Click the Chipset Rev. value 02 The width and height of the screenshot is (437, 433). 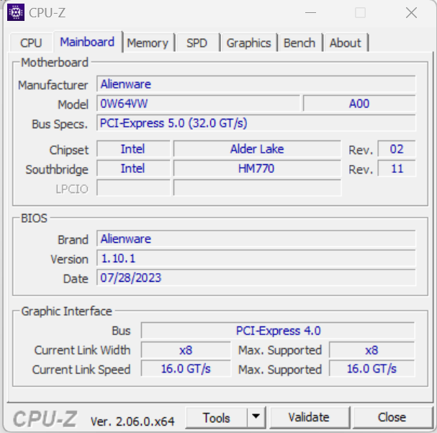(x=397, y=149)
